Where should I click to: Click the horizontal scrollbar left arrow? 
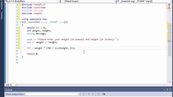click(18, 85)
